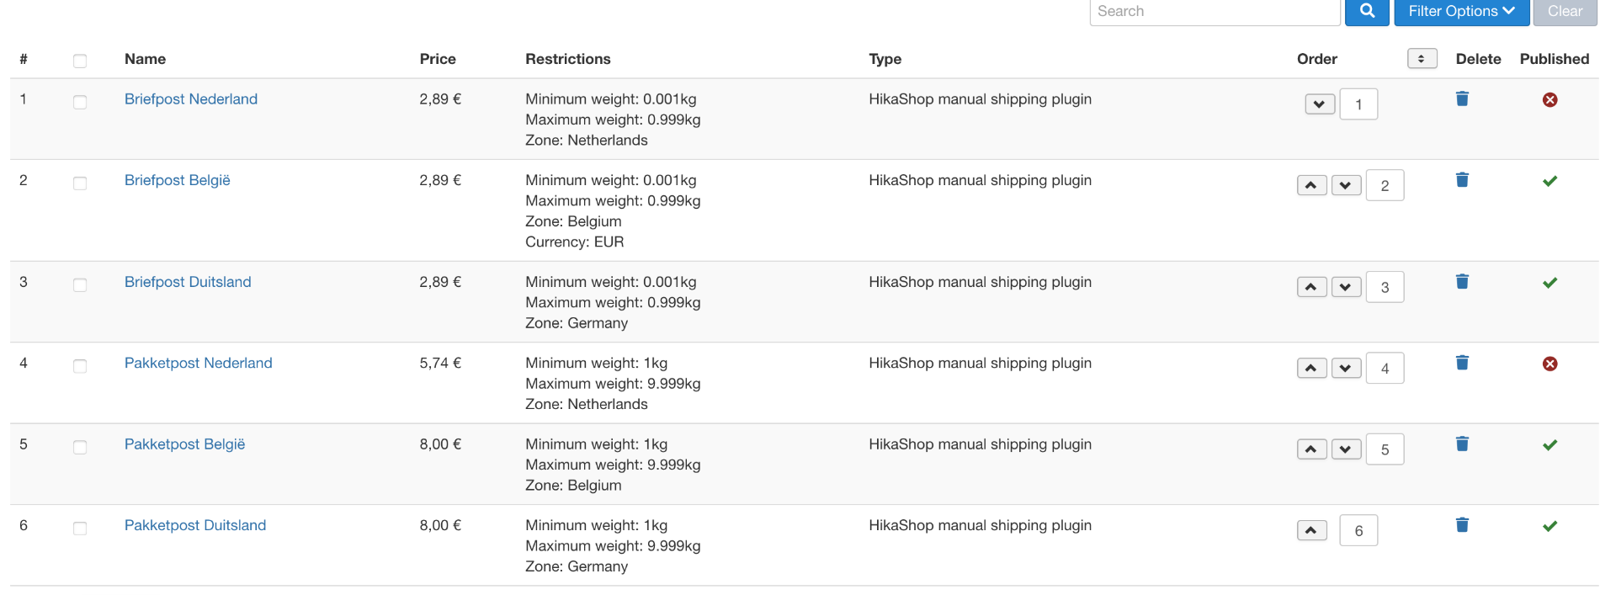
Task: Unpublish Briefpost België via green check
Action: [1550, 181]
